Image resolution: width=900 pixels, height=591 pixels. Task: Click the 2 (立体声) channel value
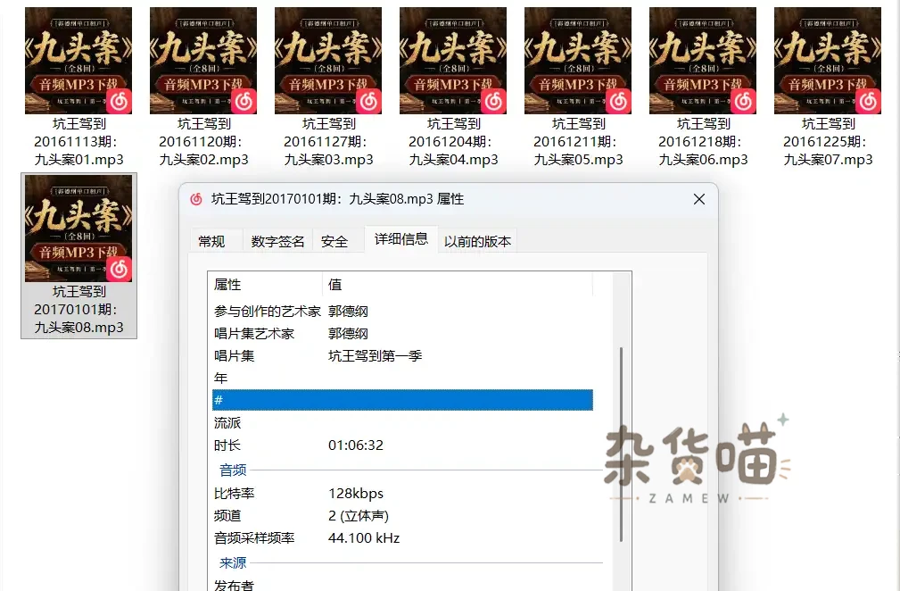pos(359,516)
